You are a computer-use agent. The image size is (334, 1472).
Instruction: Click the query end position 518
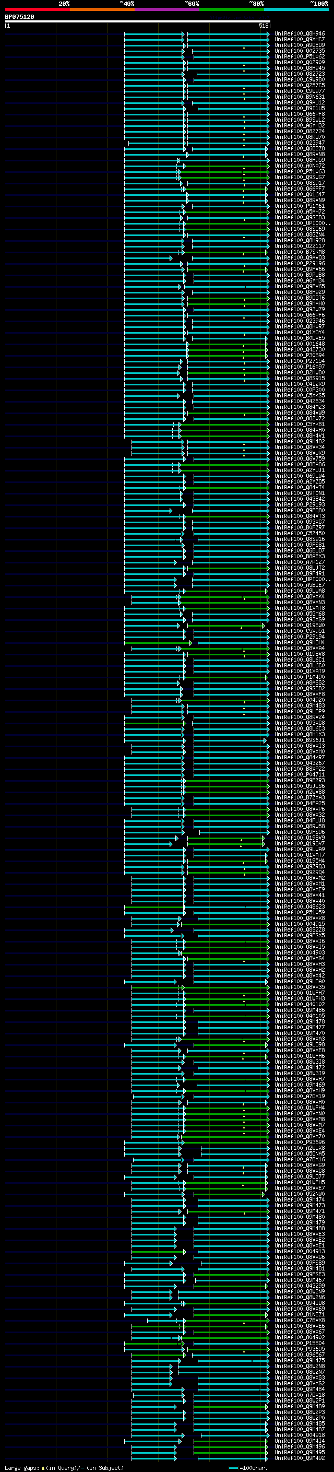point(264,26)
